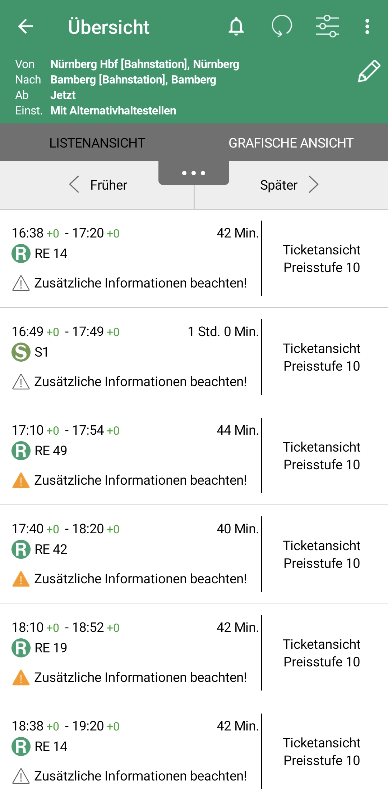This screenshot has width=388, height=792.
Task: Open notifications via bell icon
Action: (236, 27)
